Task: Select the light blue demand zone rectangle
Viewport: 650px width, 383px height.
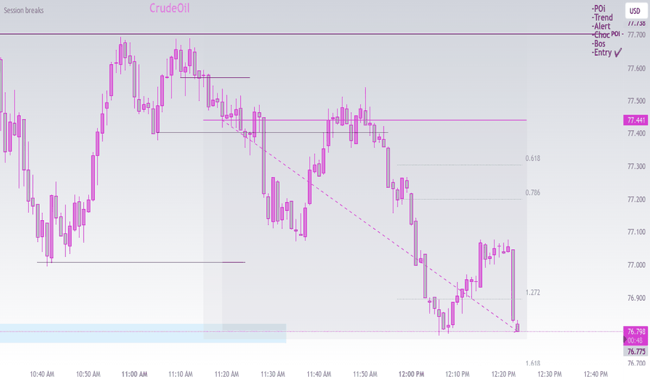Action: tap(143, 334)
